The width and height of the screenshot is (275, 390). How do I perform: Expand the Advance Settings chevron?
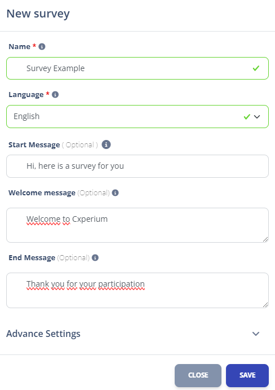pyautogui.click(x=256, y=334)
